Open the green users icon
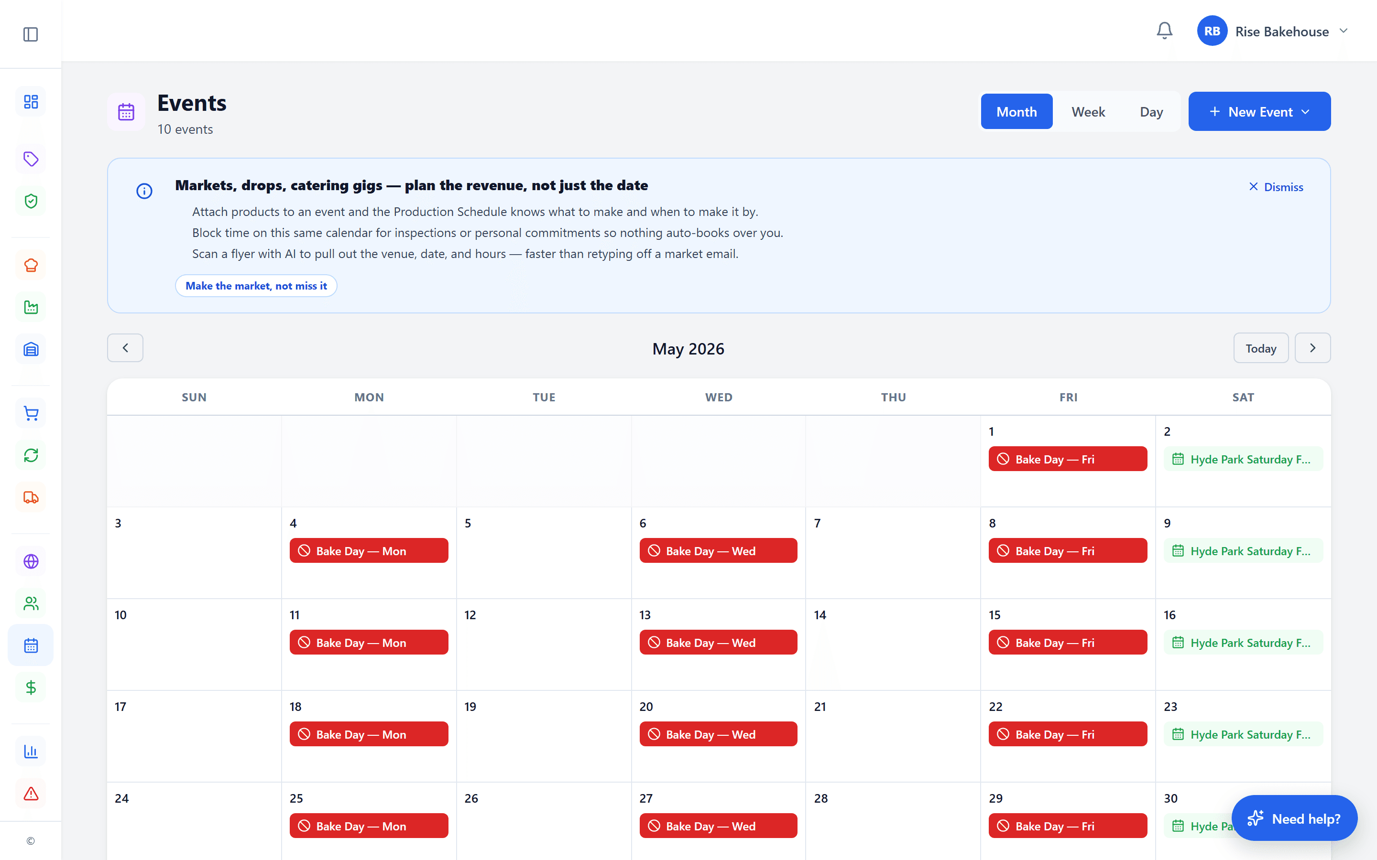Screen dimensions: 1377x860 point(31,603)
